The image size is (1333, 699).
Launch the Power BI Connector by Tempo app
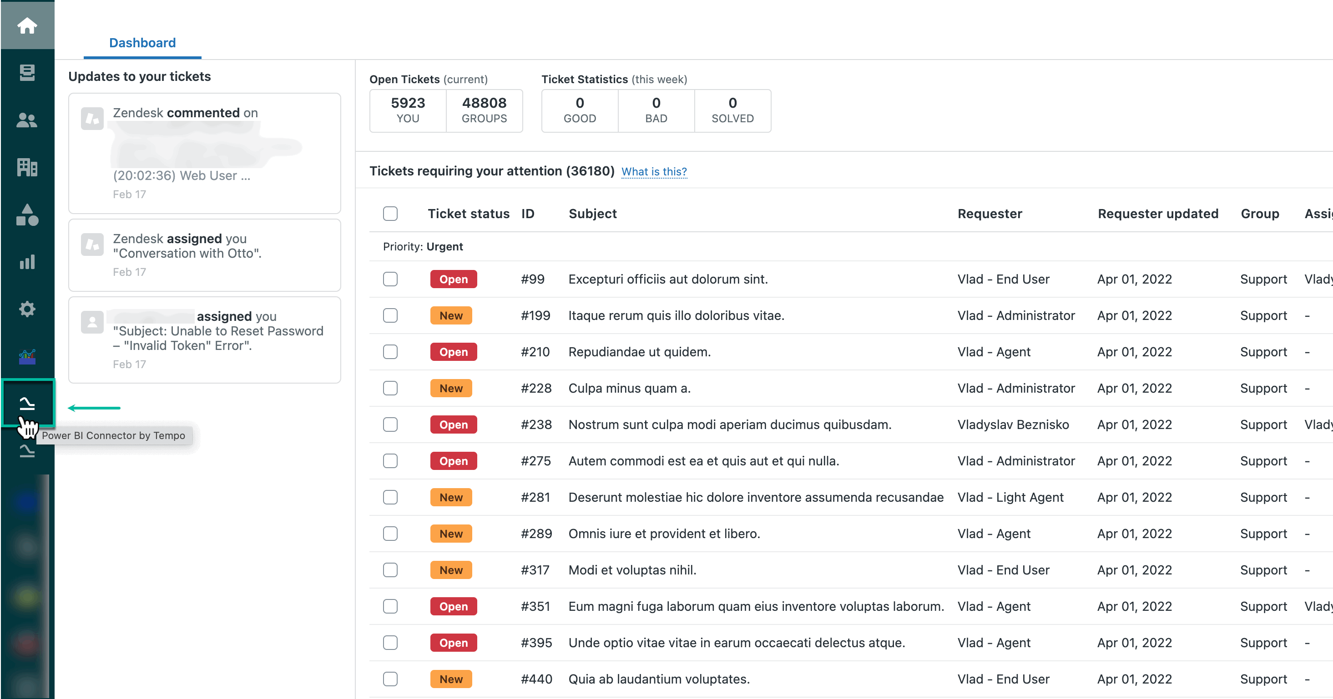pyautogui.click(x=27, y=403)
